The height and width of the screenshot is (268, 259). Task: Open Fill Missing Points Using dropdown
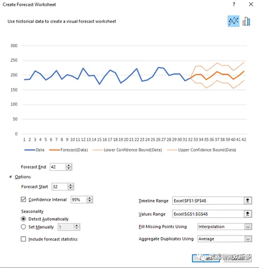point(248,227)
